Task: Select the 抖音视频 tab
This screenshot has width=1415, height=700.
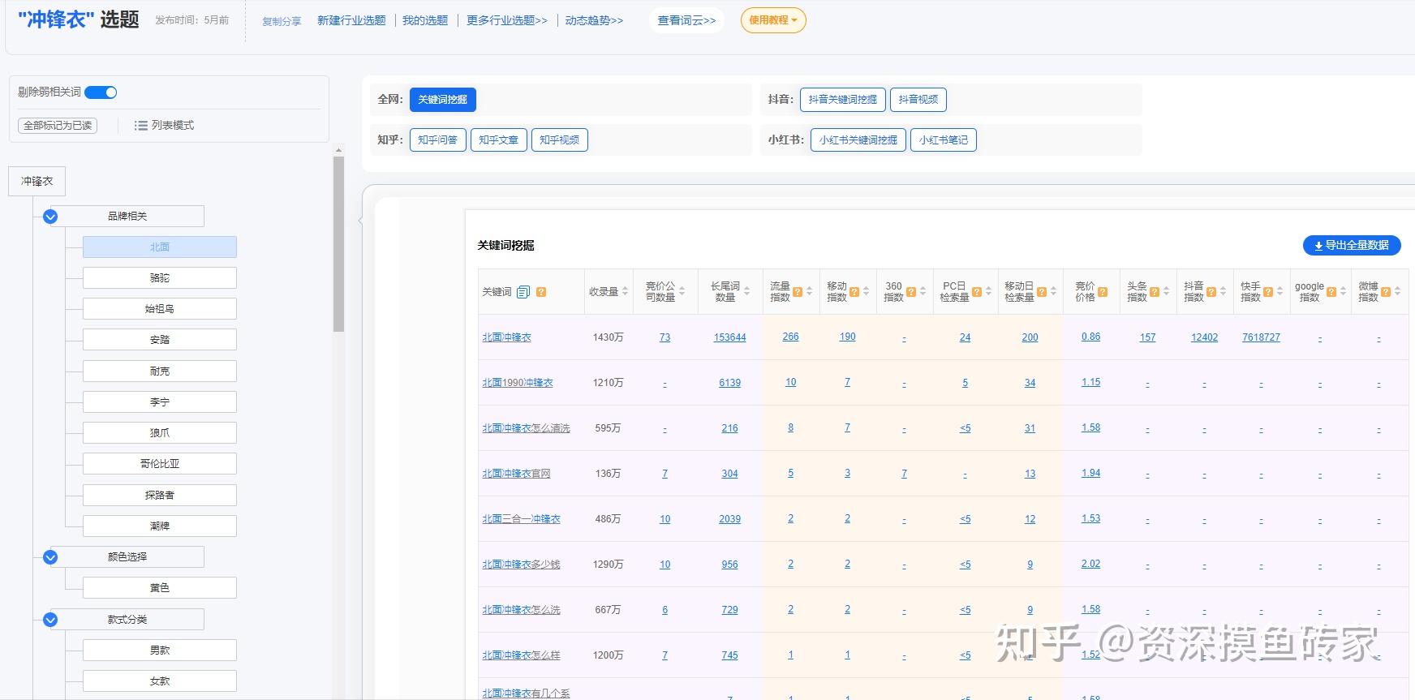Action: point(918,100)
